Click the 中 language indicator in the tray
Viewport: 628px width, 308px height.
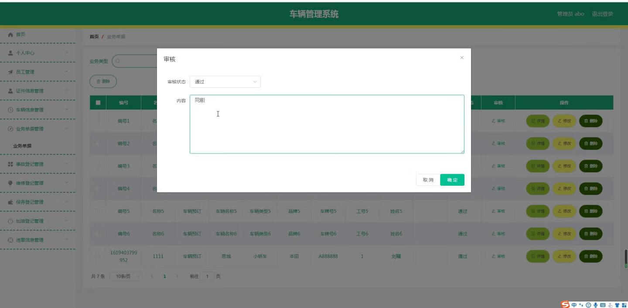(574, 305)
